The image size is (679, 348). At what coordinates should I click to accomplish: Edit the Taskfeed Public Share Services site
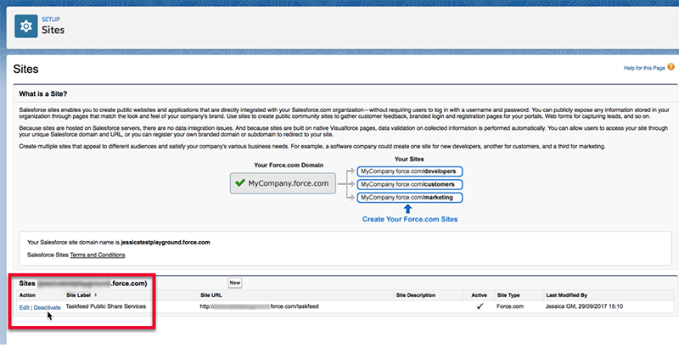tap(25, 307)
